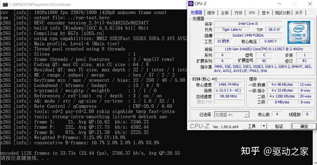This screenshot has height=165, width=317.
Task: Switch to the 测试分数 tab
Action: tap(283, 13)
